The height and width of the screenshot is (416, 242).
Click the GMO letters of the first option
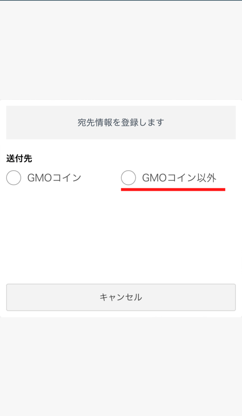[39, 178]
